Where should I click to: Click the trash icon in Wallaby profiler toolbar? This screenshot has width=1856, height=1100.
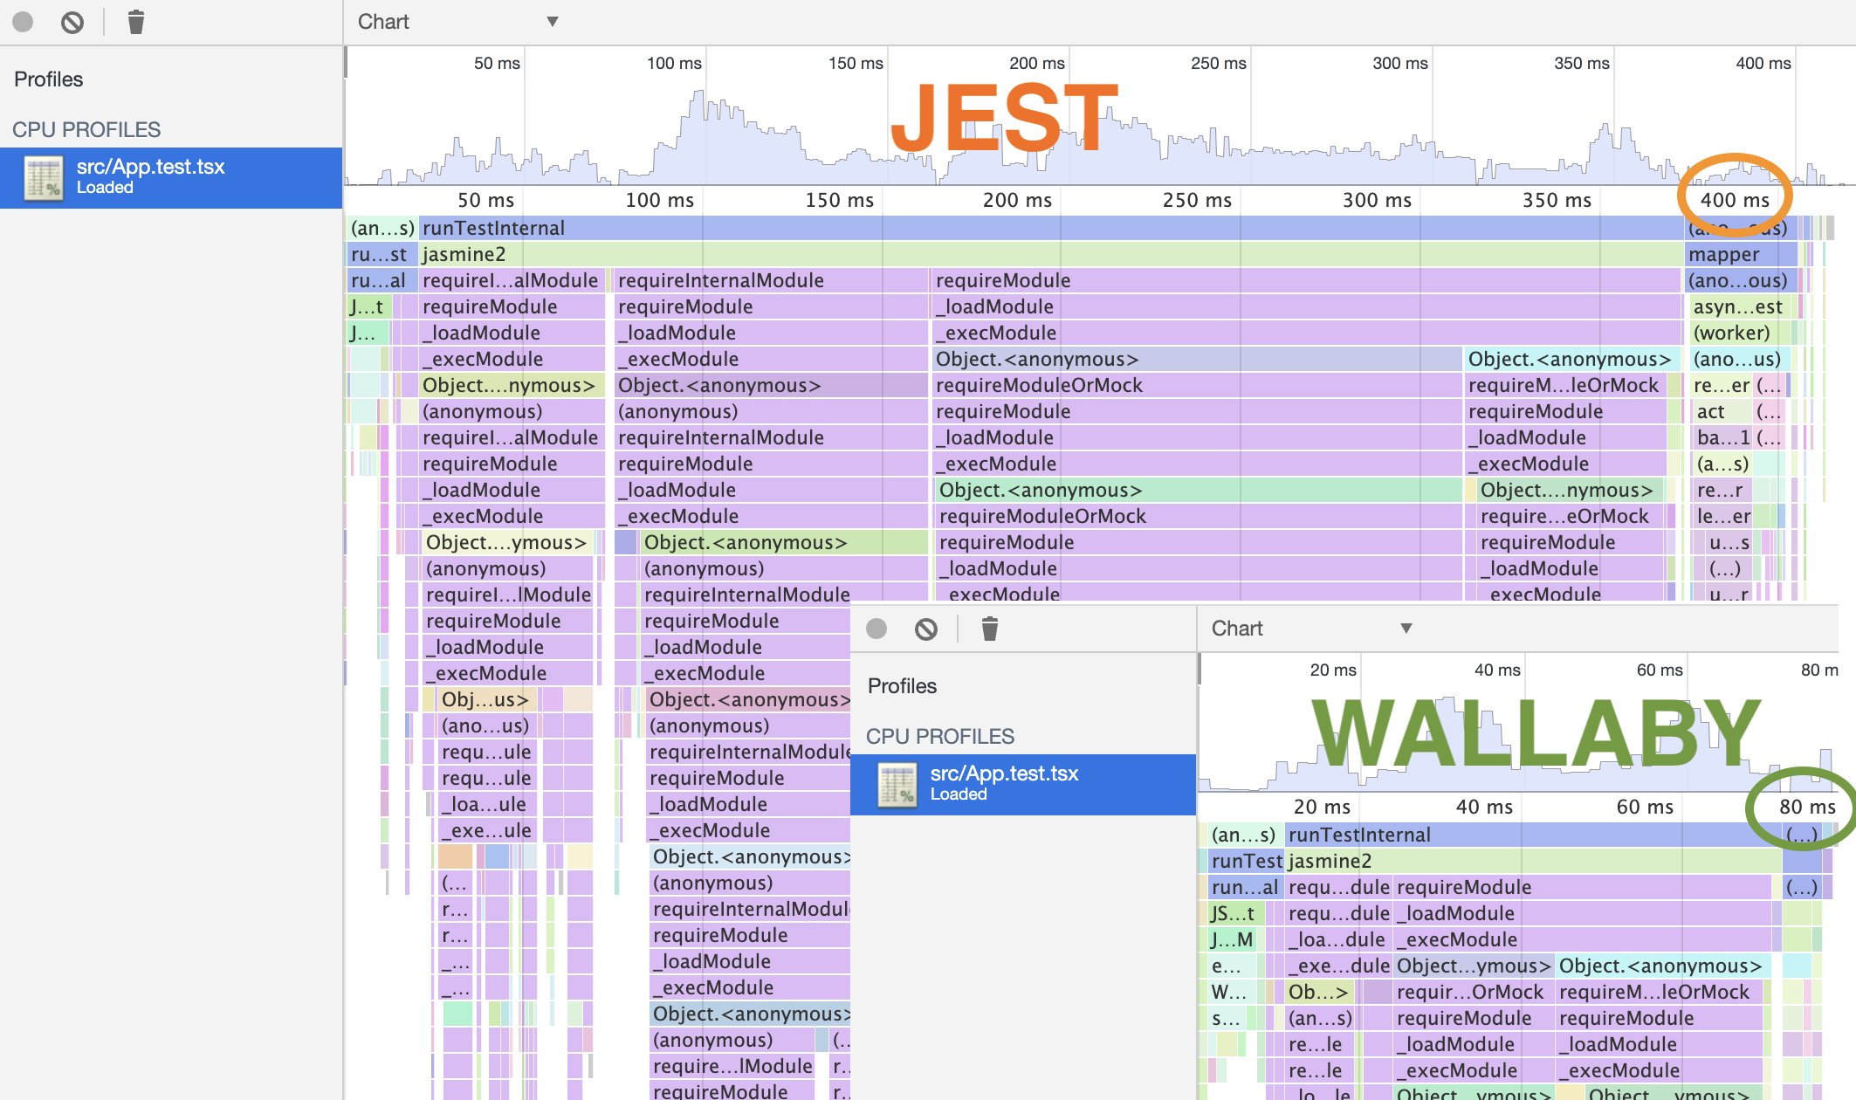coord(989,629)
